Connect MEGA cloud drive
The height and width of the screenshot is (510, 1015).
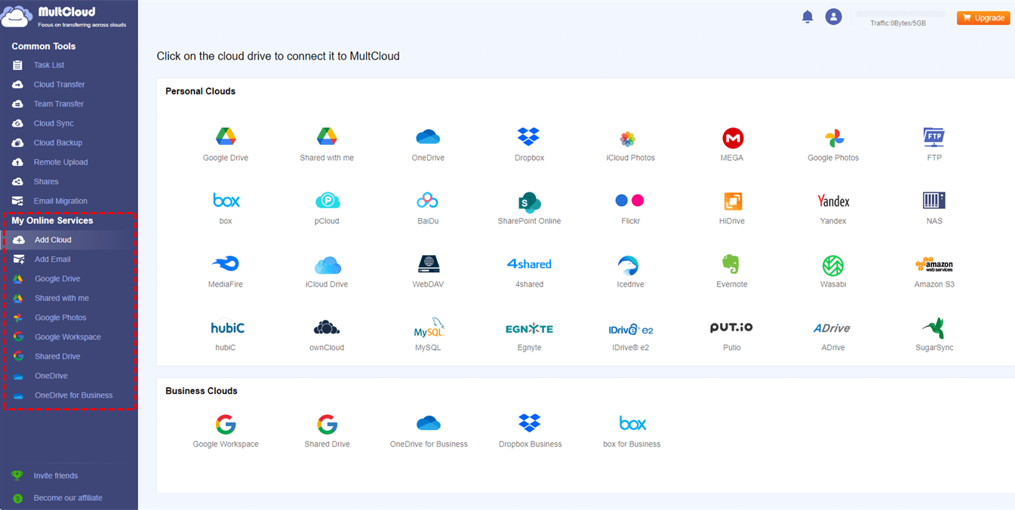(732, 145)
